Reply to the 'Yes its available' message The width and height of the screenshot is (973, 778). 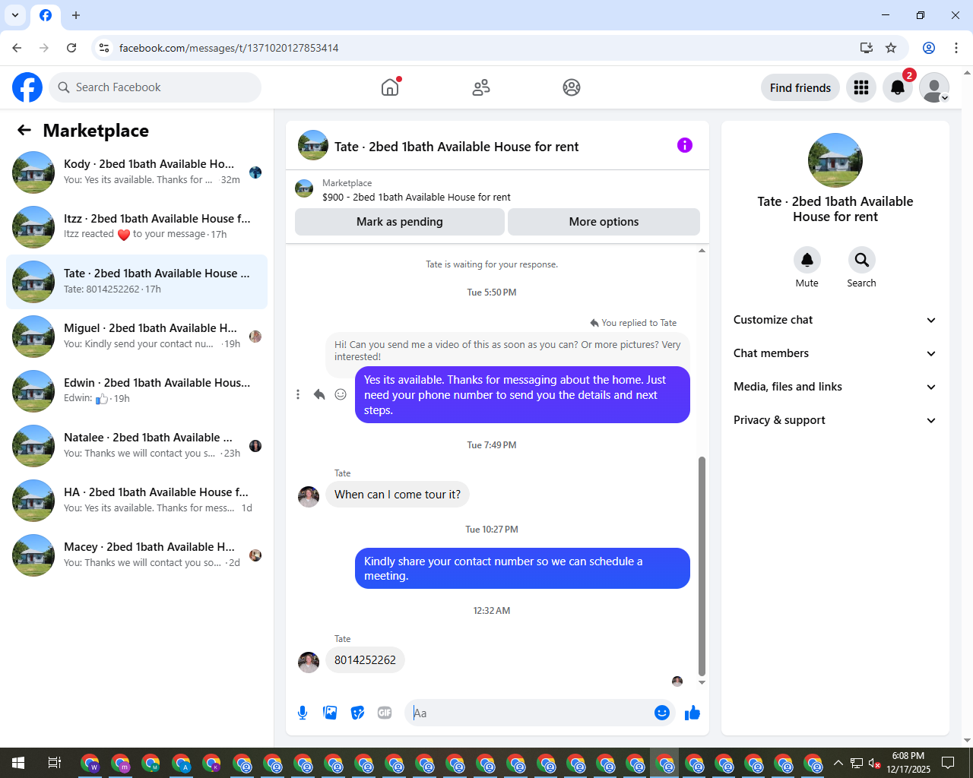pos(319,394)
